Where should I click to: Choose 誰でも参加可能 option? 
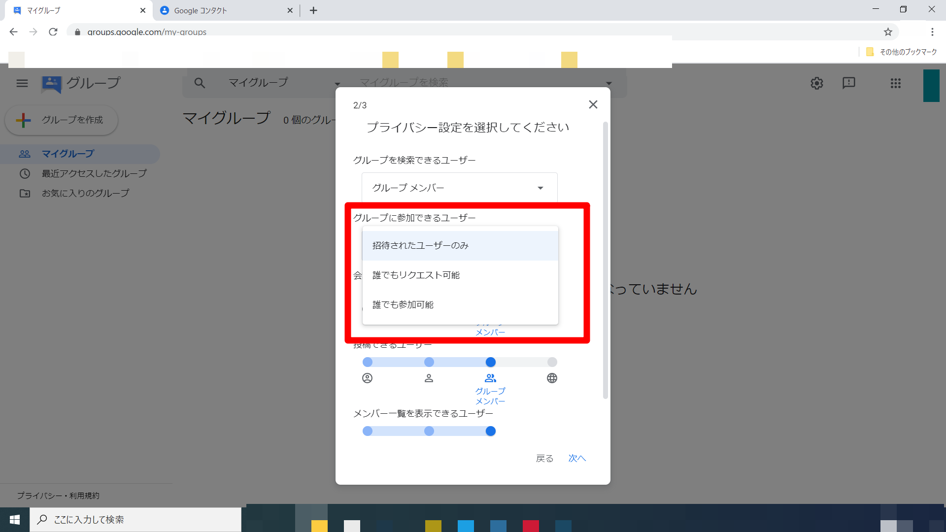[460, 304]
